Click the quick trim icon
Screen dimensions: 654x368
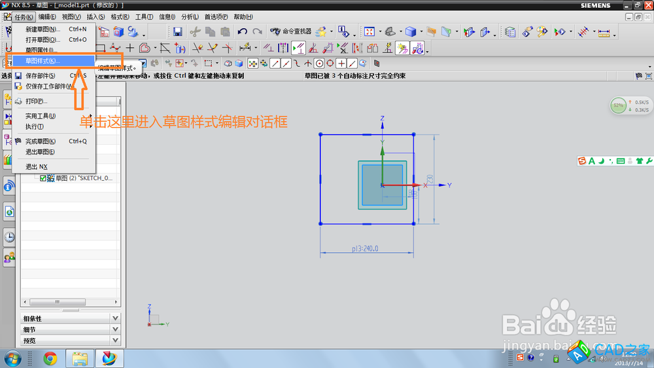[198, 48]
